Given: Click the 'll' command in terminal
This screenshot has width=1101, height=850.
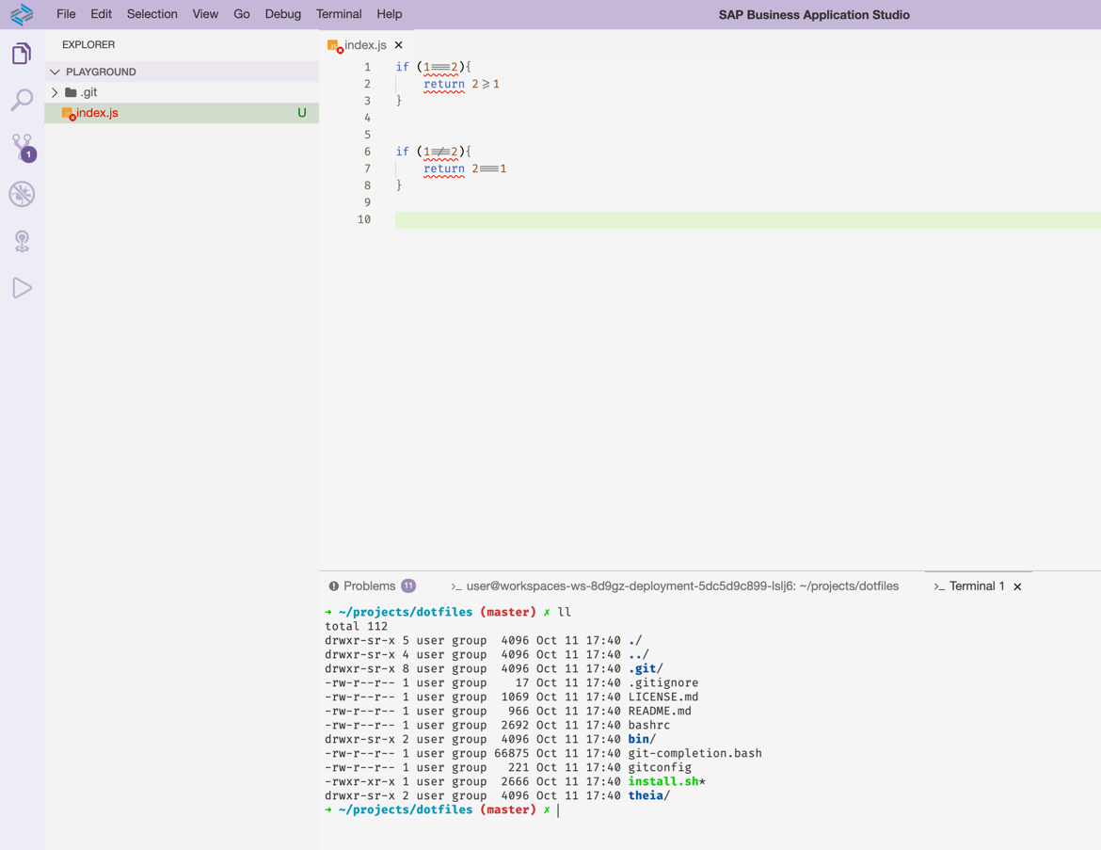Looking at the screenshot, I should point(564,613).
